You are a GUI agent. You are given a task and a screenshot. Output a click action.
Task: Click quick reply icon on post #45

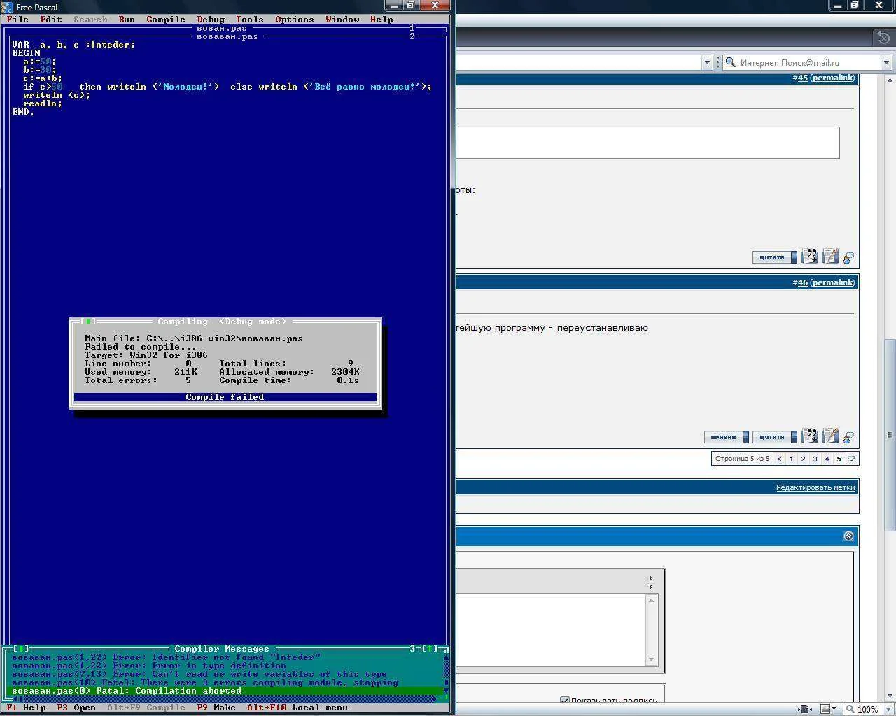[831, 257]
